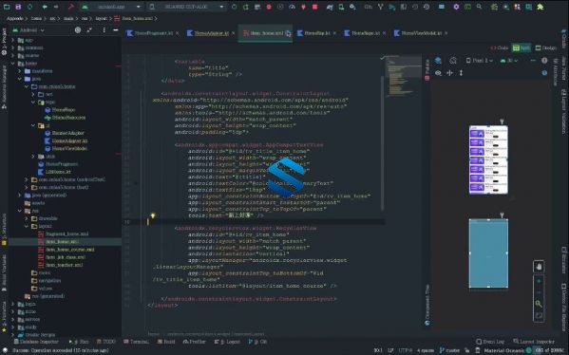Viewport: 569px width, 355px height.
Task: Click the red Debug bug icon in toolbar
Action: click(x=269, y=7)
